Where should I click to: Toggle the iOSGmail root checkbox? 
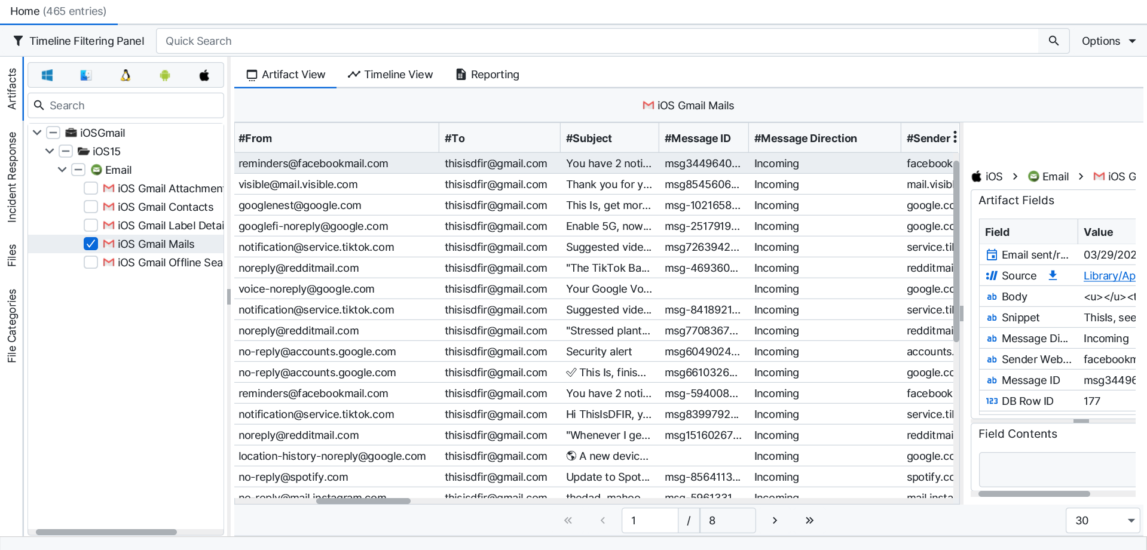click(53, 133)
